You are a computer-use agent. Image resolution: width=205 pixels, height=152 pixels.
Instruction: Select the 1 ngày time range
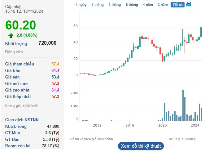81,5
